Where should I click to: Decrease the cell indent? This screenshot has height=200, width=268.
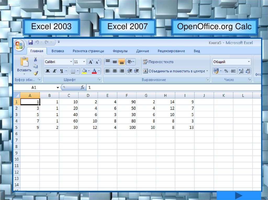tap(130, 71)
